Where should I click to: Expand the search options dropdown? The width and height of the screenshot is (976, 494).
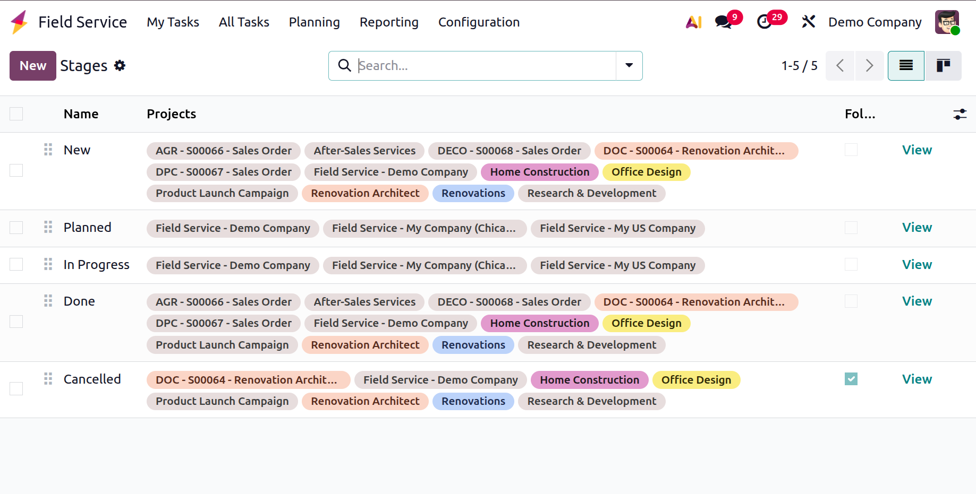[629, 66]
